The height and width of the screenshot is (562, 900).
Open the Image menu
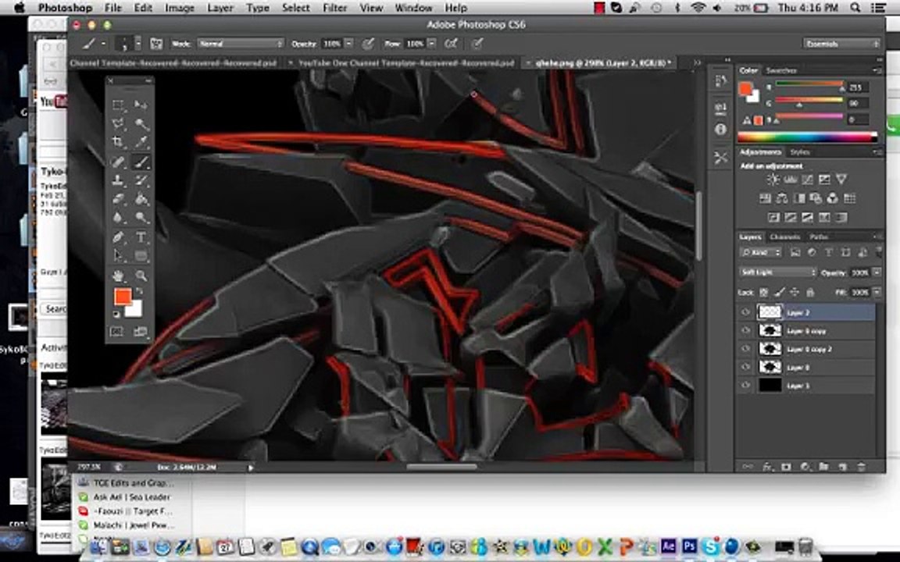(180, 8)
